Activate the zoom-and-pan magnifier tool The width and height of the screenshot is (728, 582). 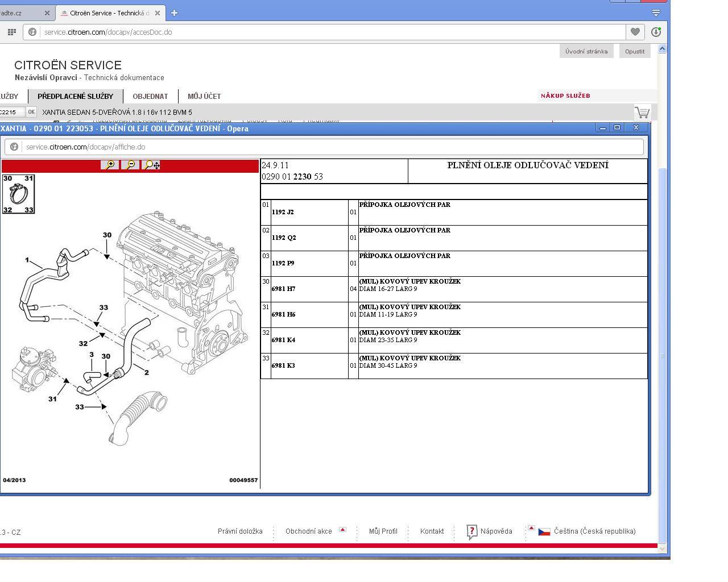tap(151, 165)
